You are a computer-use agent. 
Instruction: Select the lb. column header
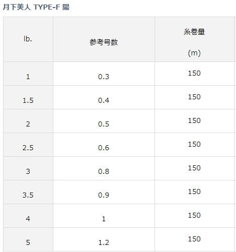tap(28, 39)
